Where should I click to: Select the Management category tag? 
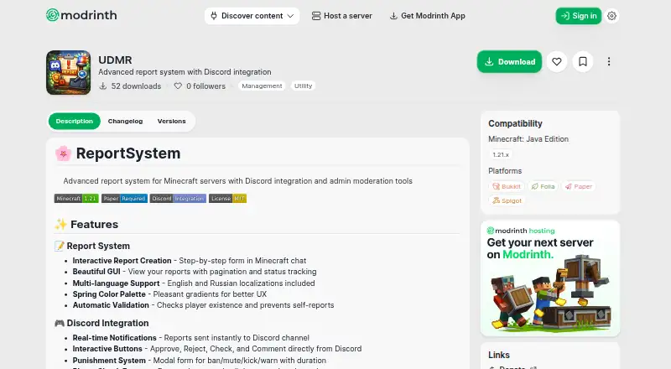pos(262,86)
